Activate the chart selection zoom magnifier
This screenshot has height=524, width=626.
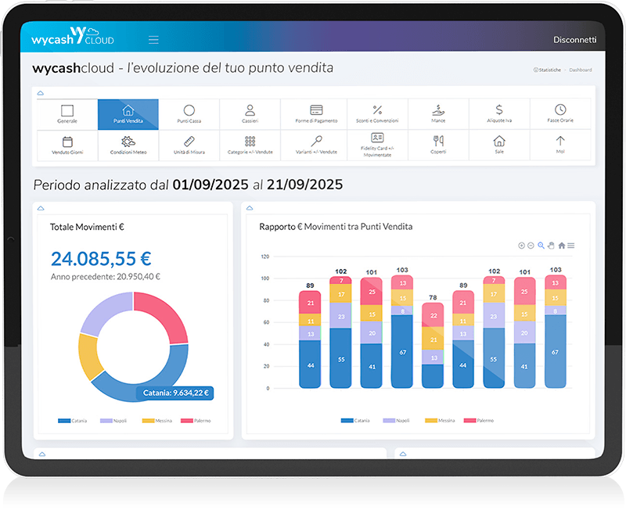pyautogui.click(x=541, y=246)
